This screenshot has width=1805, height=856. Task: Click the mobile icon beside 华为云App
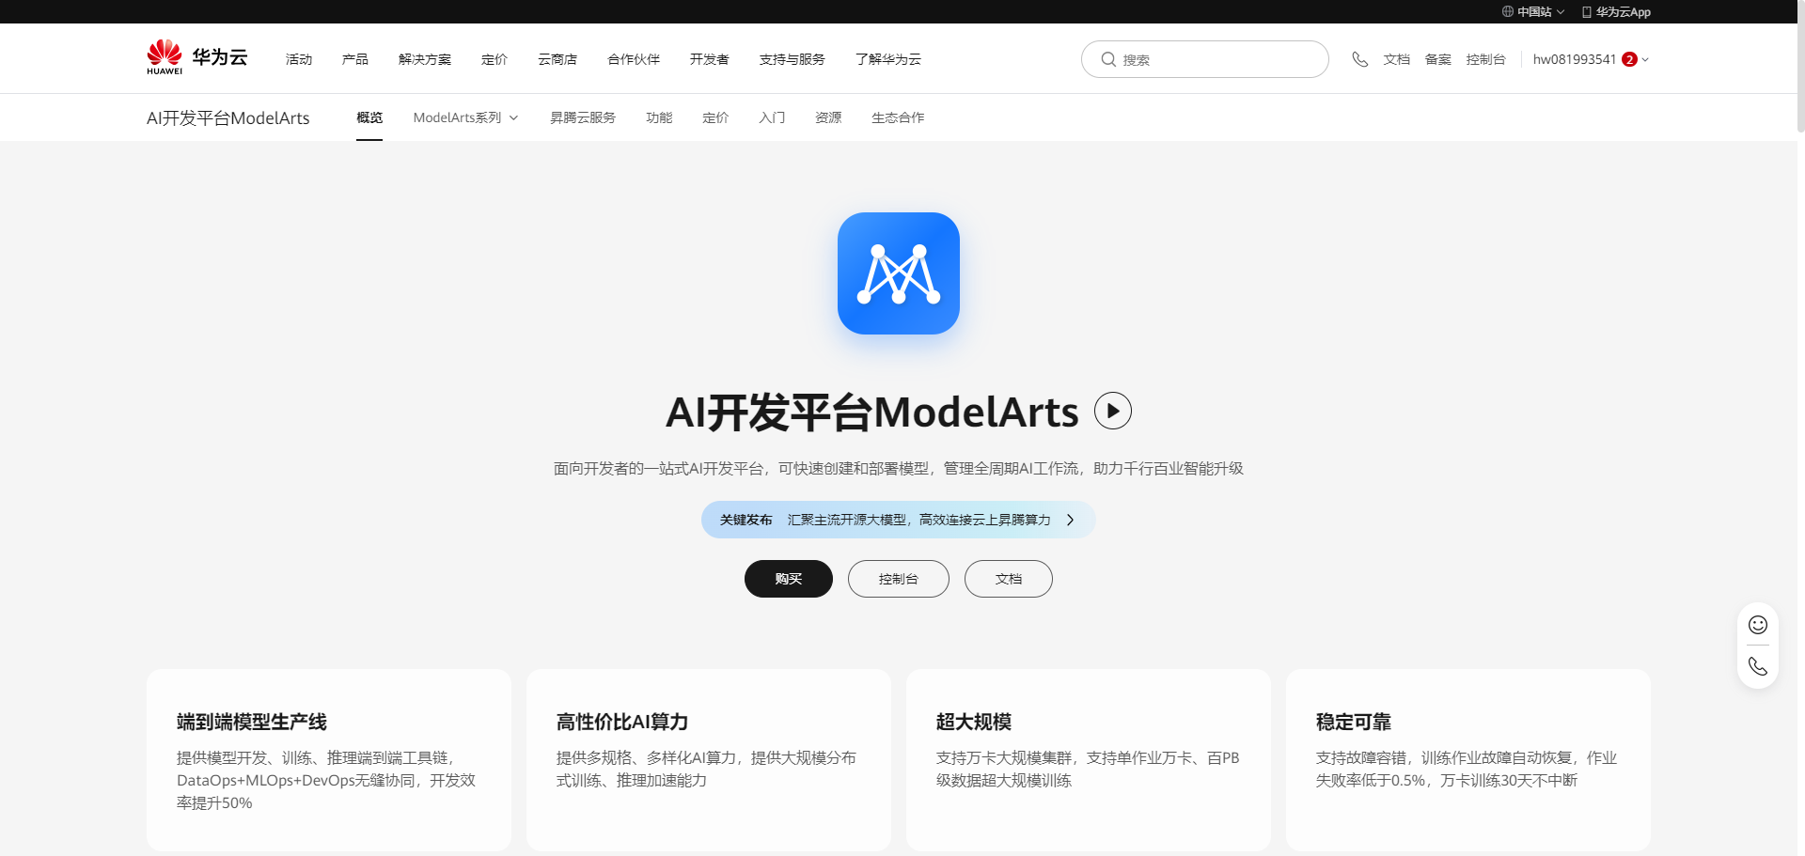[x=1587, y=12]
